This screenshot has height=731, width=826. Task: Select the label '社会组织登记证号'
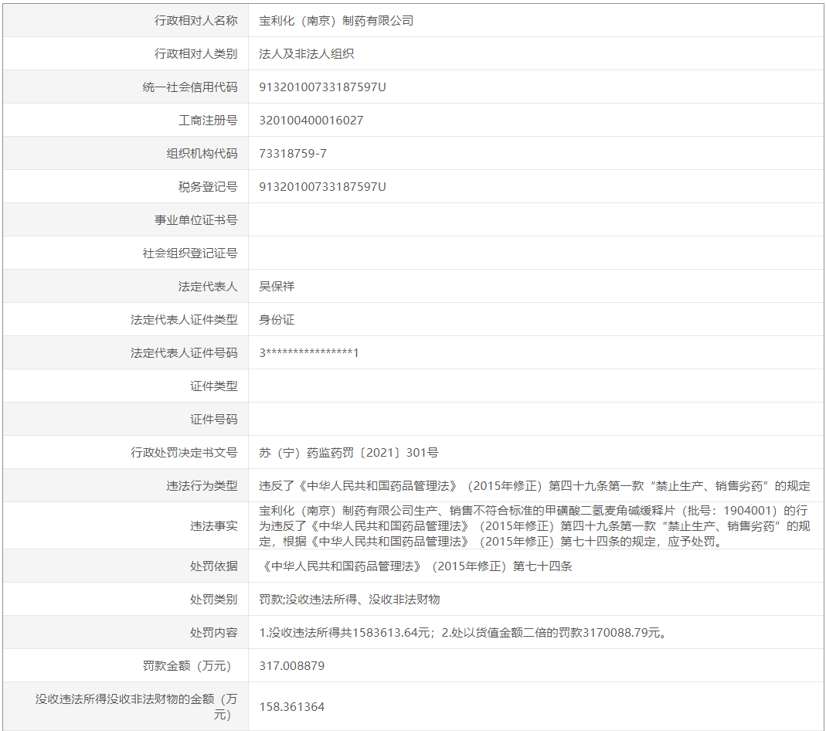tap(190, 253)
